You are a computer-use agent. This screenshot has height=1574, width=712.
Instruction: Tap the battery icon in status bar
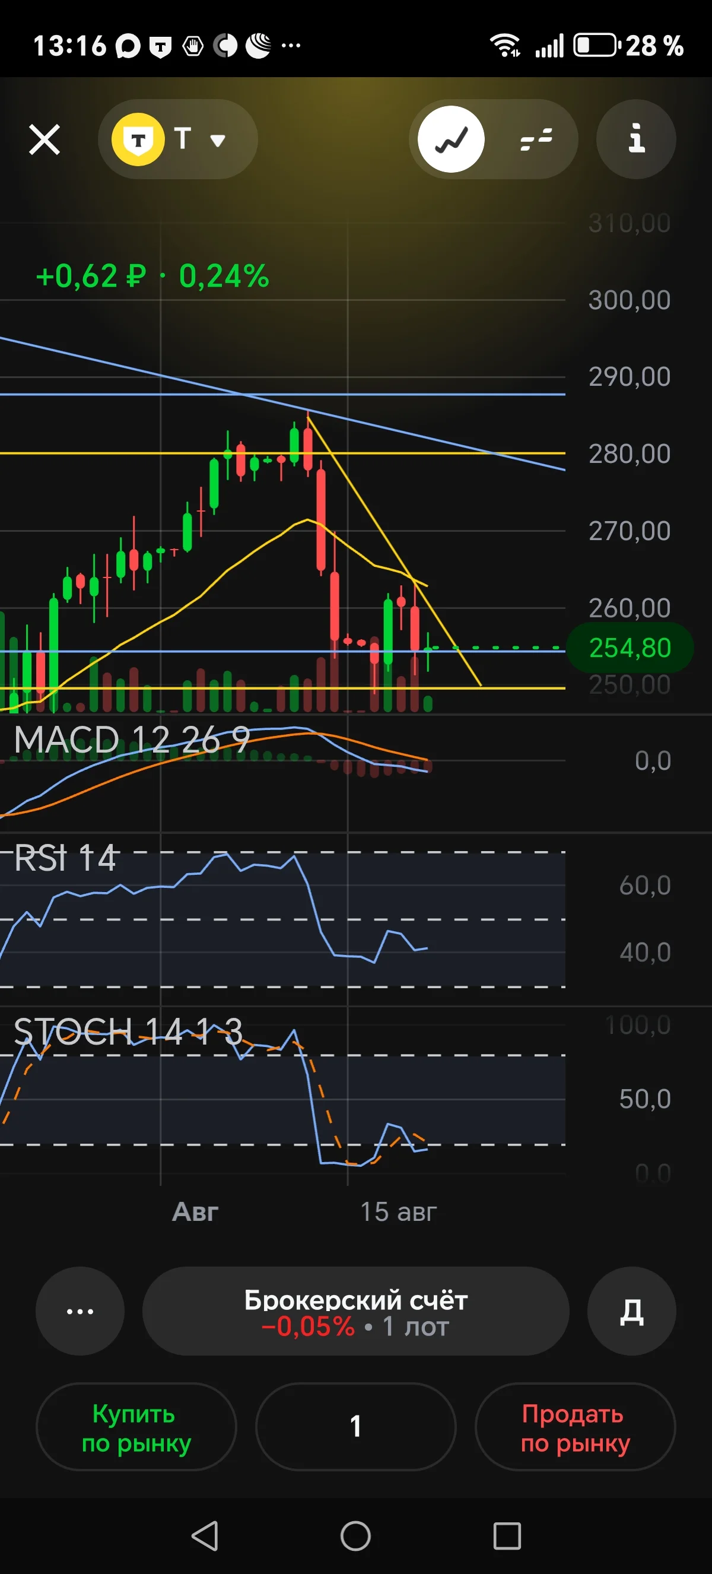tap(597, 45)
